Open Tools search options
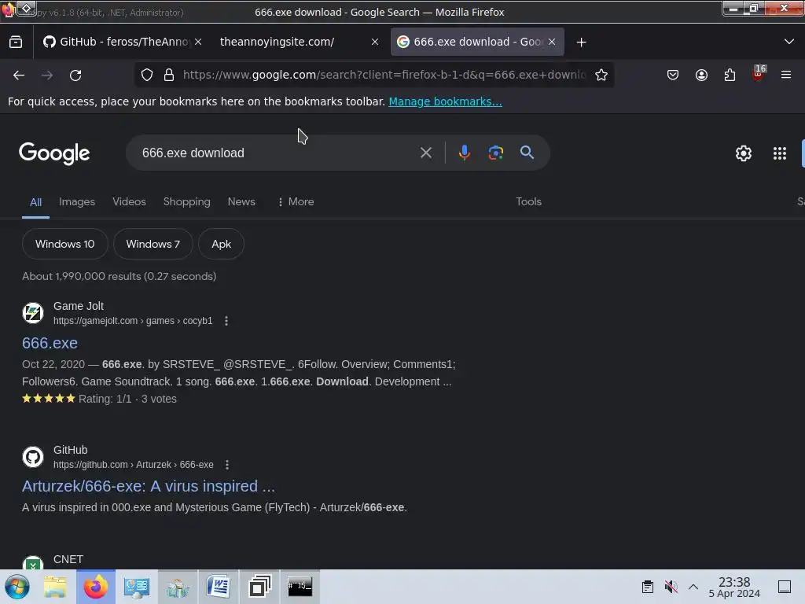The height and width of the screenshot is (604, 805). point(528,202)
